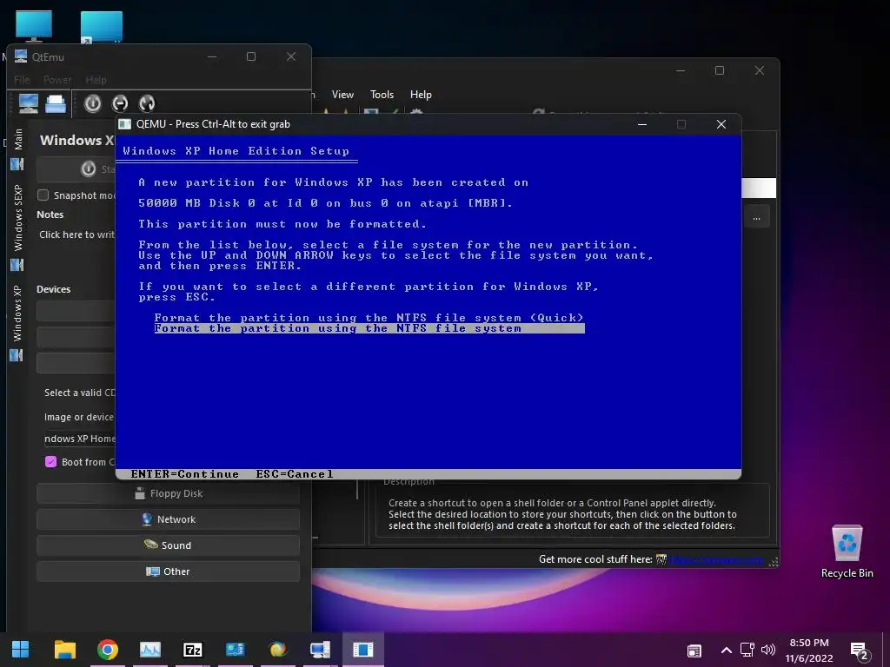Open 7-Zip from the taskbar
The height and width of the screenshot is (667, 890).
click(x=192, y=650)
